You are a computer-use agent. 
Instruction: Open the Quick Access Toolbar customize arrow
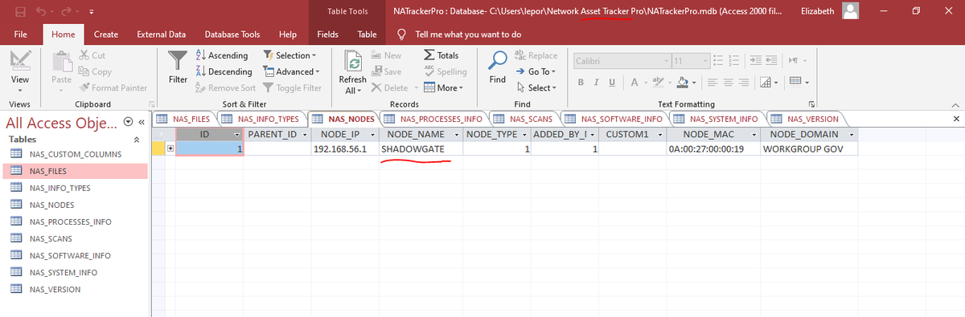(x=92, y=11)
